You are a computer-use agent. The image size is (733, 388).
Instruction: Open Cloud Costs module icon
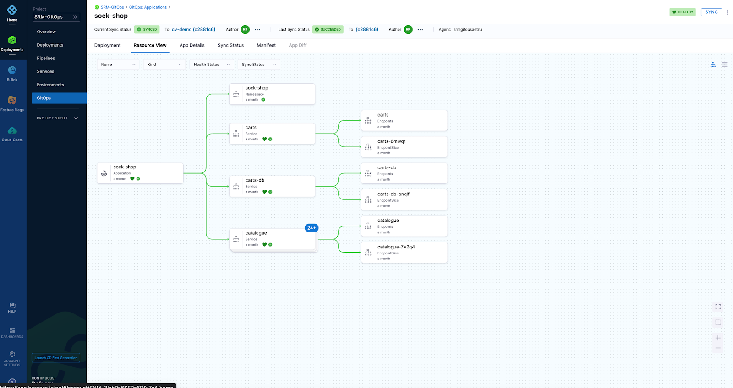pyautogui.click(x=12, y=130)
